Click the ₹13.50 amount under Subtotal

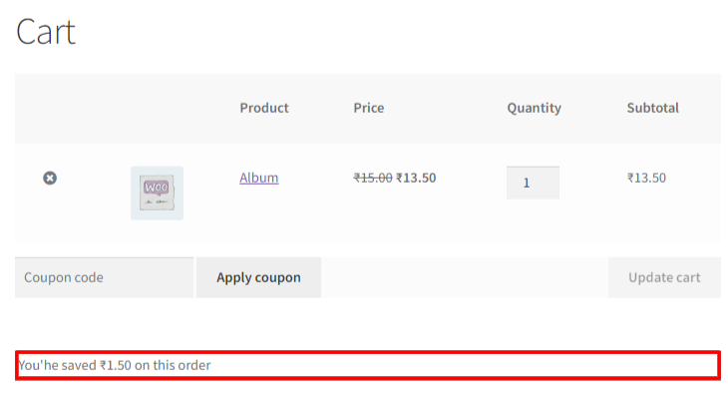click(x=647, y=178)
